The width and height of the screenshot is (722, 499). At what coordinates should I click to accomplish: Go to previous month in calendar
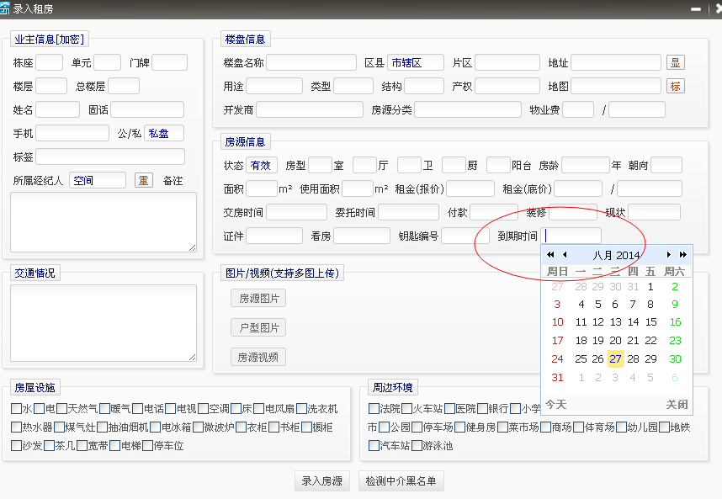point(565,255)
